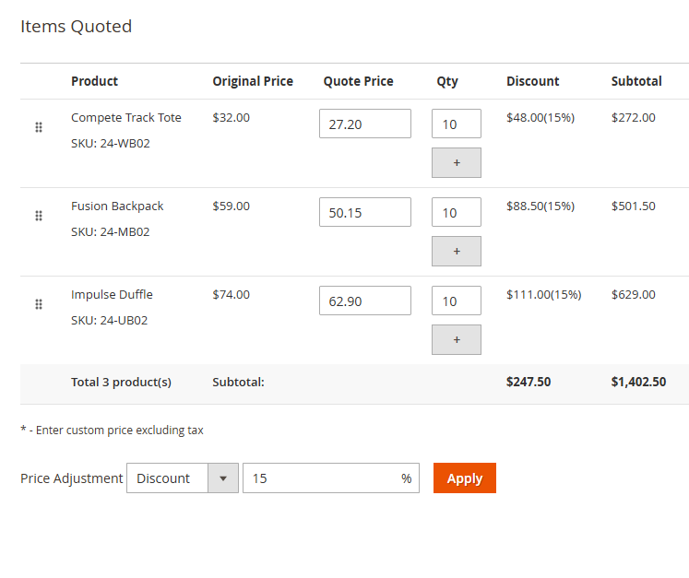Click the plus button under Compete Track Tote qty
Image resolution: width=689 pixels, height=578 pixels.
point(457,163)
